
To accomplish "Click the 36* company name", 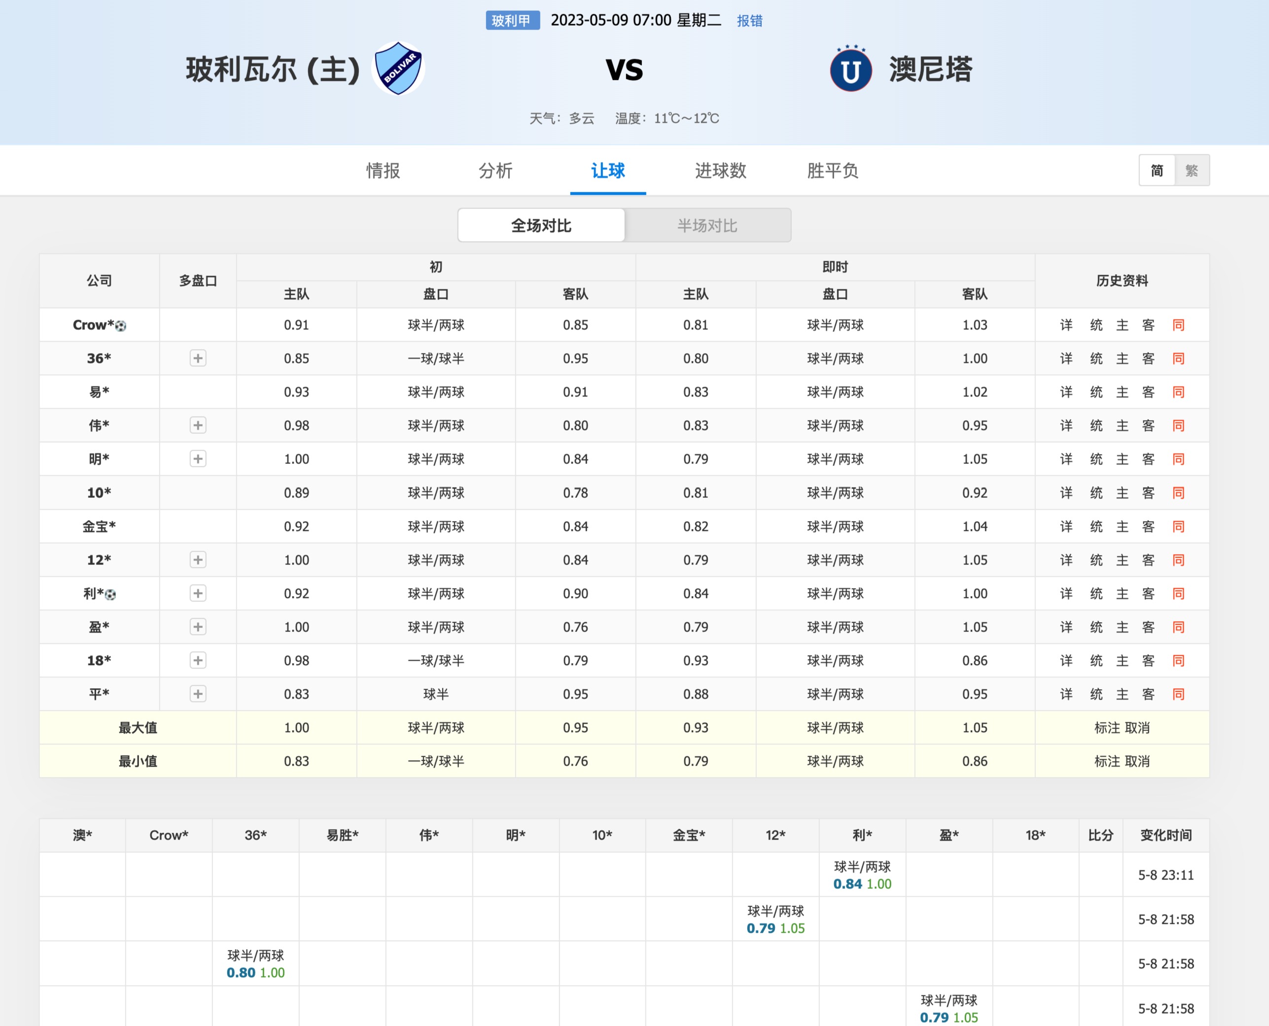I will tap(99, 358).
